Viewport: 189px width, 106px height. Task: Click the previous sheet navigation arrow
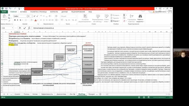4,94
